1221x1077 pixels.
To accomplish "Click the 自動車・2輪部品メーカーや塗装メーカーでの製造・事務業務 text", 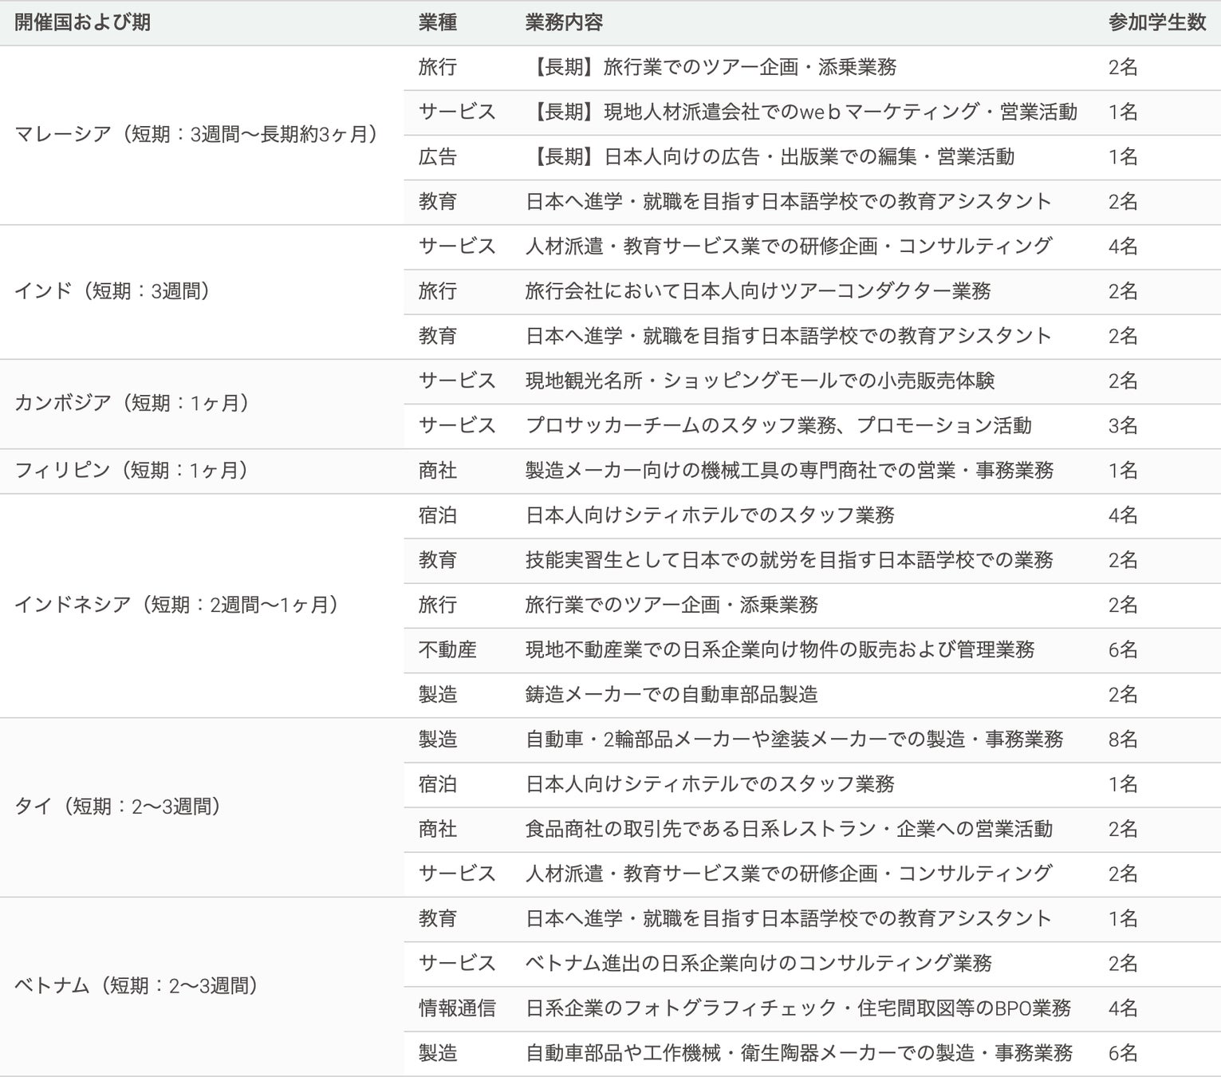I will coord(794,739).
